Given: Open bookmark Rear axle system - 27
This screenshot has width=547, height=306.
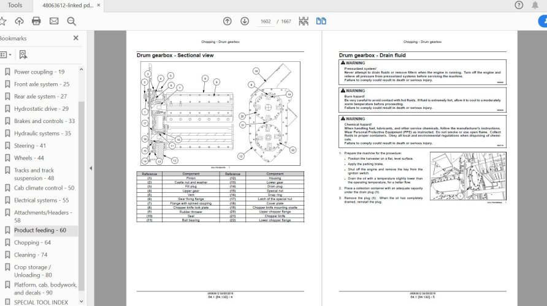Looking at the screenshot, I should point(40,97).
